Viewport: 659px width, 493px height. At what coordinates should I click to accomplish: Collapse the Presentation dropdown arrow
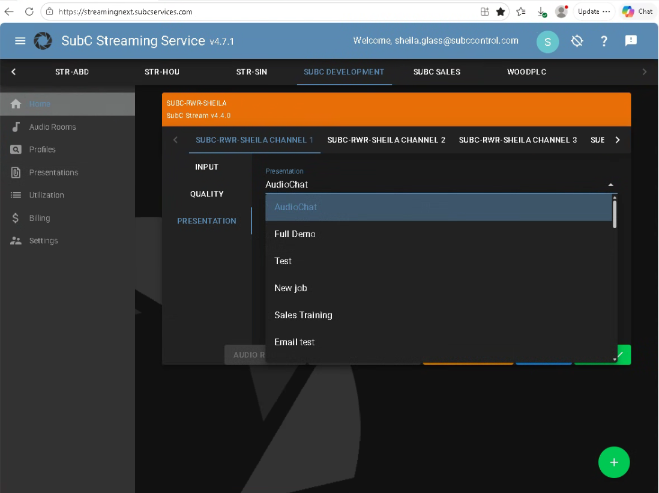pos(610,185)
